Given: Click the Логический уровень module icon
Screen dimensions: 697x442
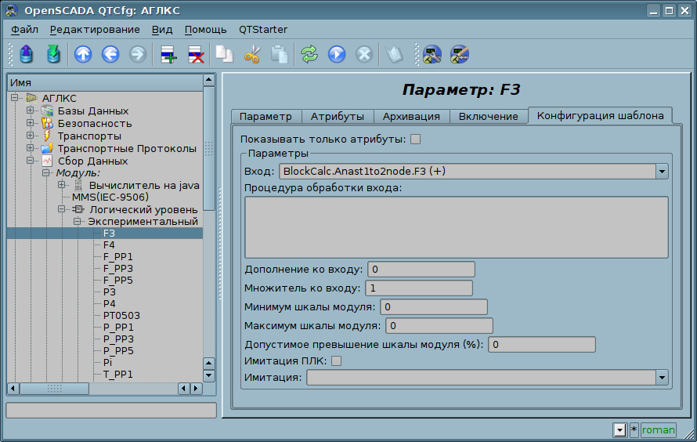Looking at the screenshot, I should 78,209.
